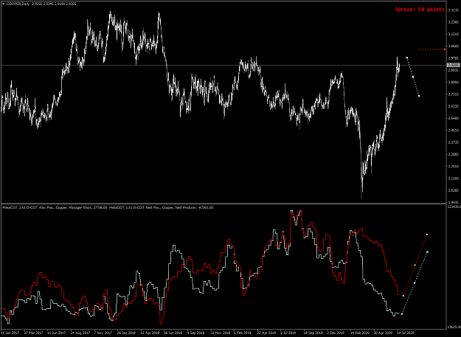Click the '24 Aug 2017' date label
This screenshot has width=461, height=337.
(x=80, y=333)
